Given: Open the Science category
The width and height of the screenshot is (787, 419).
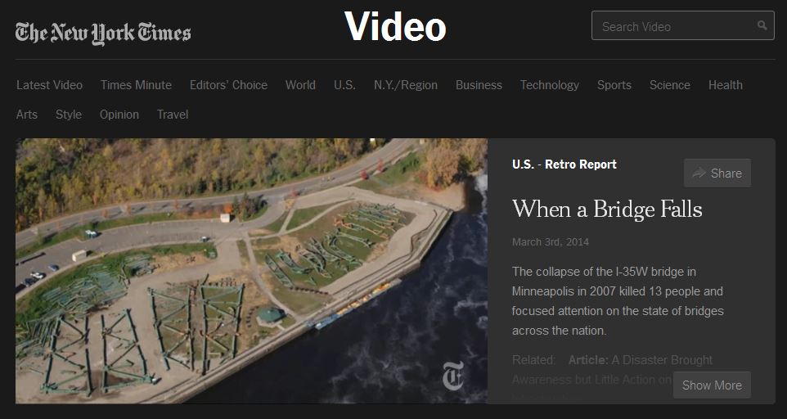Looking at the screenshot, I should click(x=669, y=85).
